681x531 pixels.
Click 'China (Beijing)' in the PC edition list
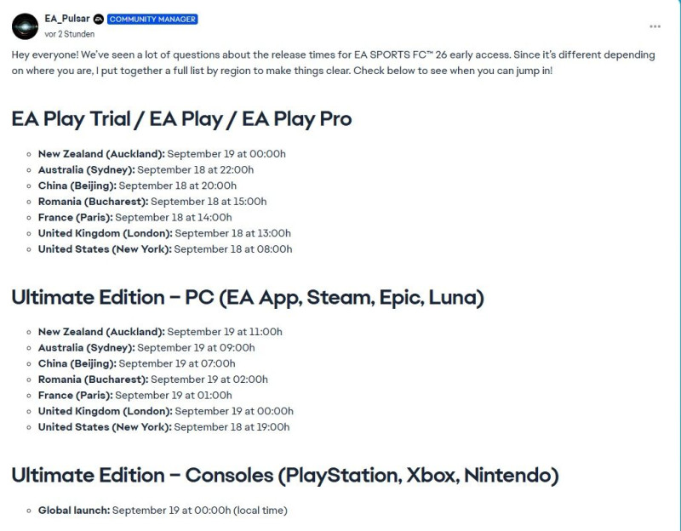77,364
